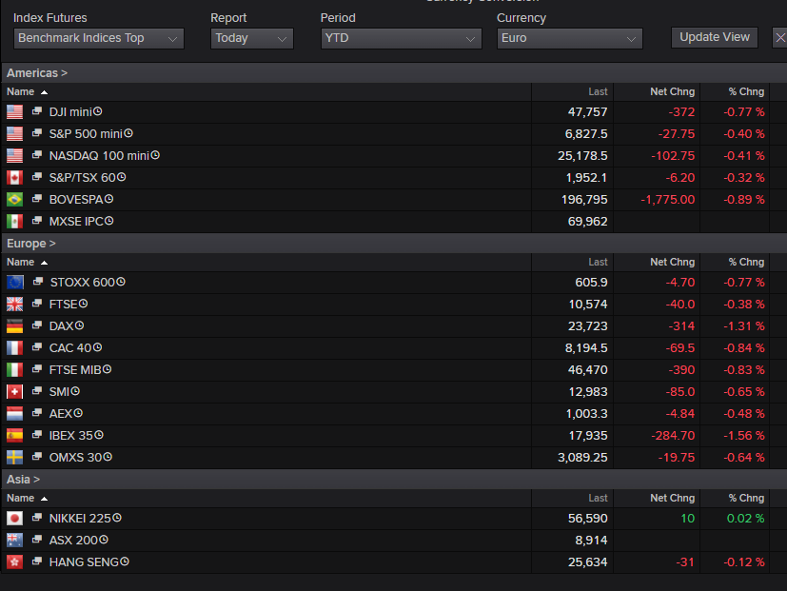The height and width of the screenshot is (591, 787).
Task: Click the Japan flag beside NIKKEI 225
Action: coord(14,518)
